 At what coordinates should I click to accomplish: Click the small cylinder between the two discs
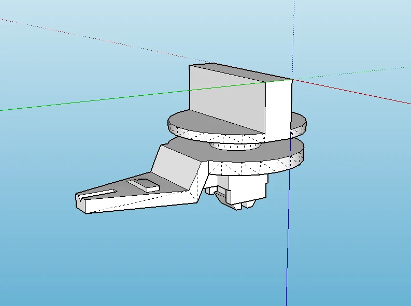(235, 145)
